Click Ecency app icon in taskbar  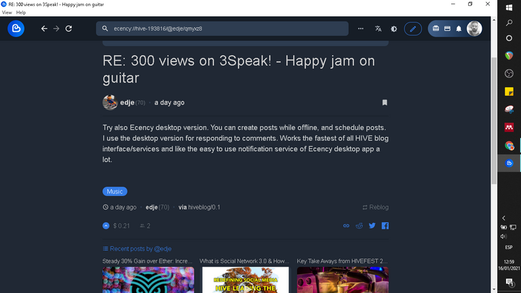click(509, 163)
